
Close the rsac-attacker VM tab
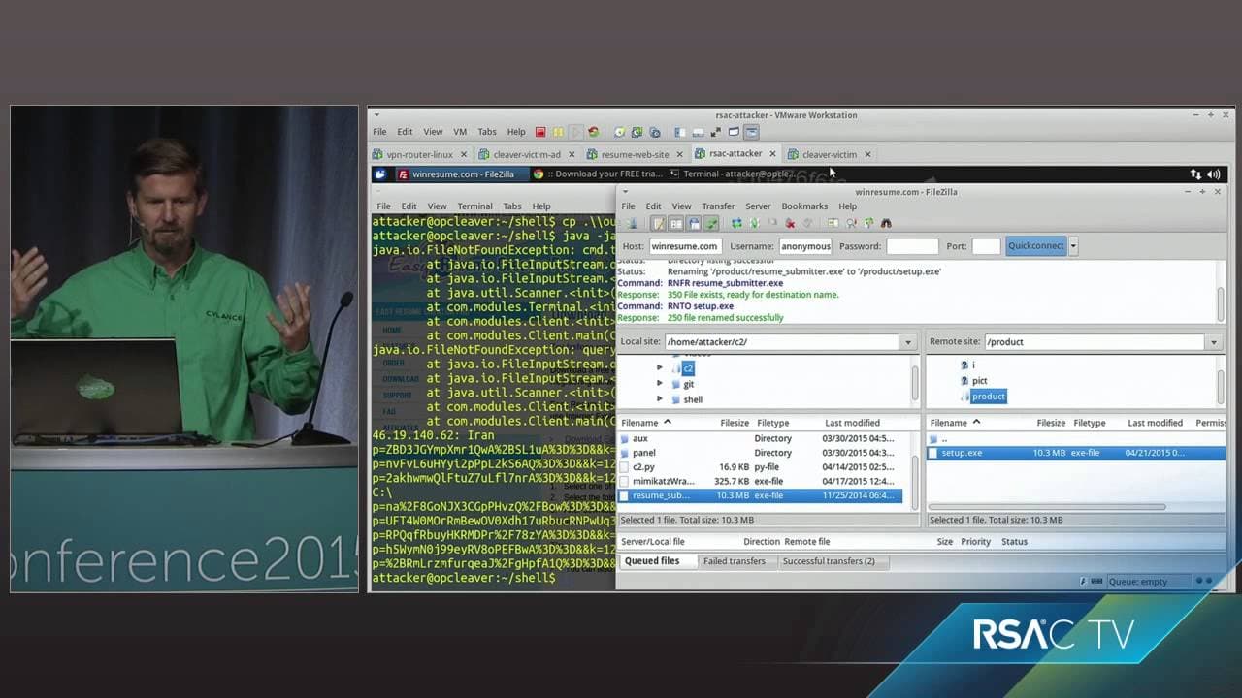pyautogui.click(x=773, y=154)
